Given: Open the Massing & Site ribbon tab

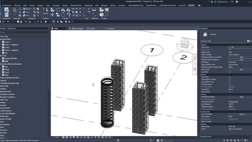Looking at the screenshot, I should click(x=76, y=5).
